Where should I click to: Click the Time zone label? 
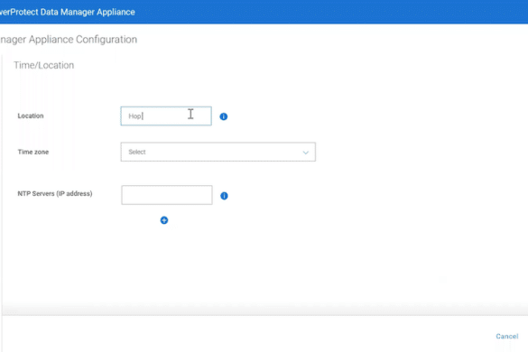pyautogui.click(x=33, y=152)
